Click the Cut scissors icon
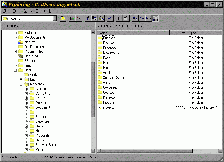 coord(88,18)
